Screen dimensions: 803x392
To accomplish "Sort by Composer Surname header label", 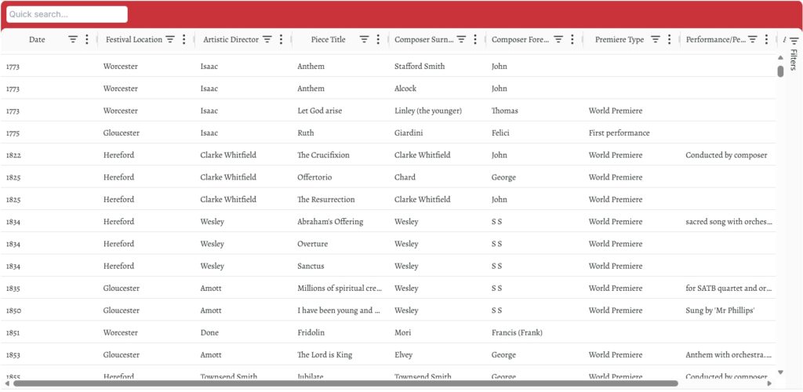I will (423, 39).
